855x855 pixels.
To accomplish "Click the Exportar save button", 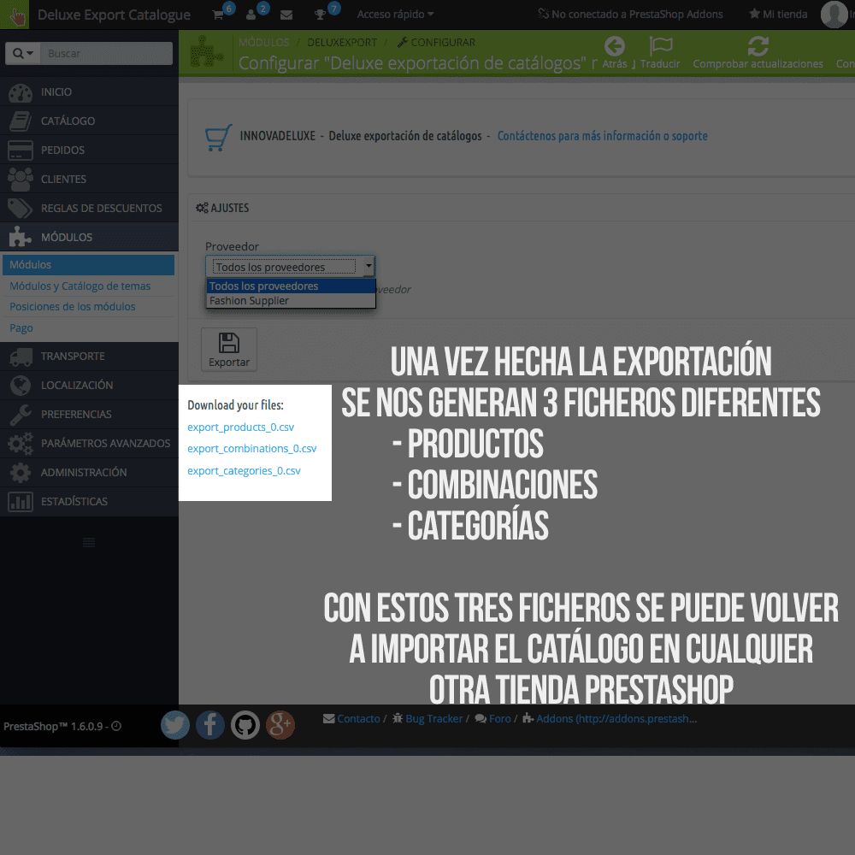I will coord(229,350).
